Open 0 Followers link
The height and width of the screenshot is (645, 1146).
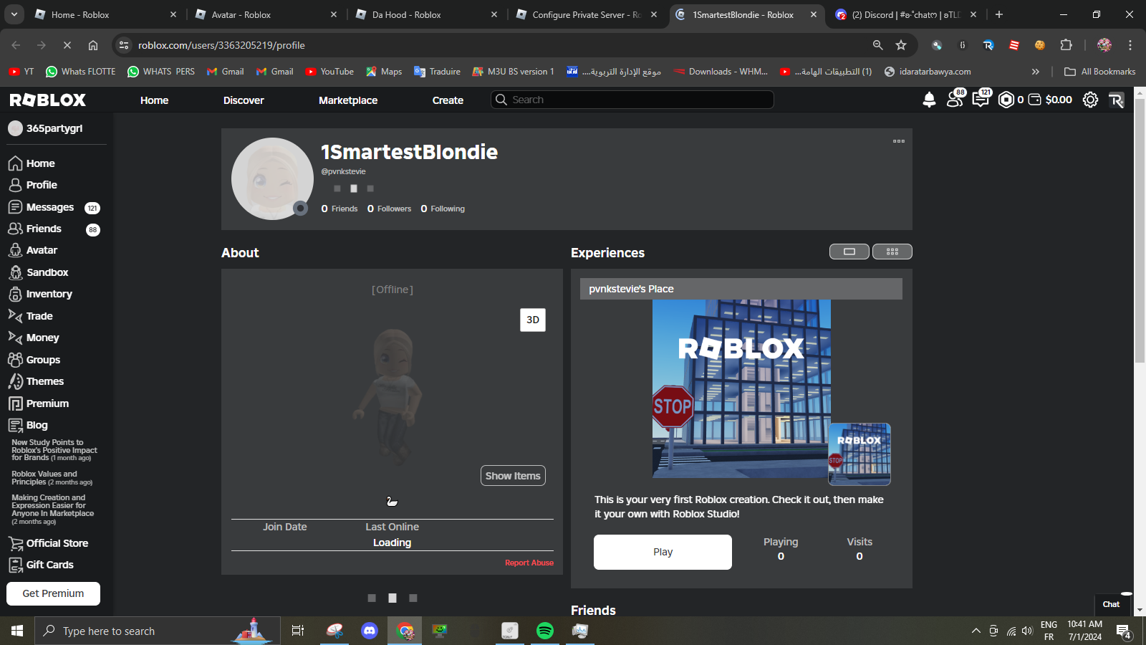390,209
